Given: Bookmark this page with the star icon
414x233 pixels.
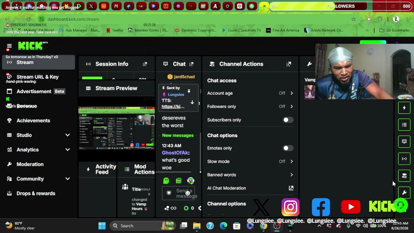Looking at the screenshot, I should [354, 19].
